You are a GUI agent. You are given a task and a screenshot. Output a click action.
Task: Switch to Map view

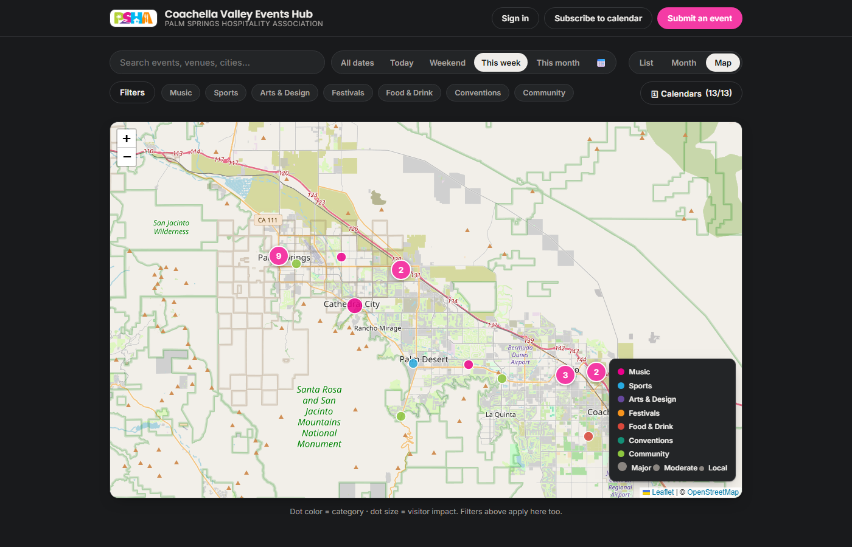(723, 63)
